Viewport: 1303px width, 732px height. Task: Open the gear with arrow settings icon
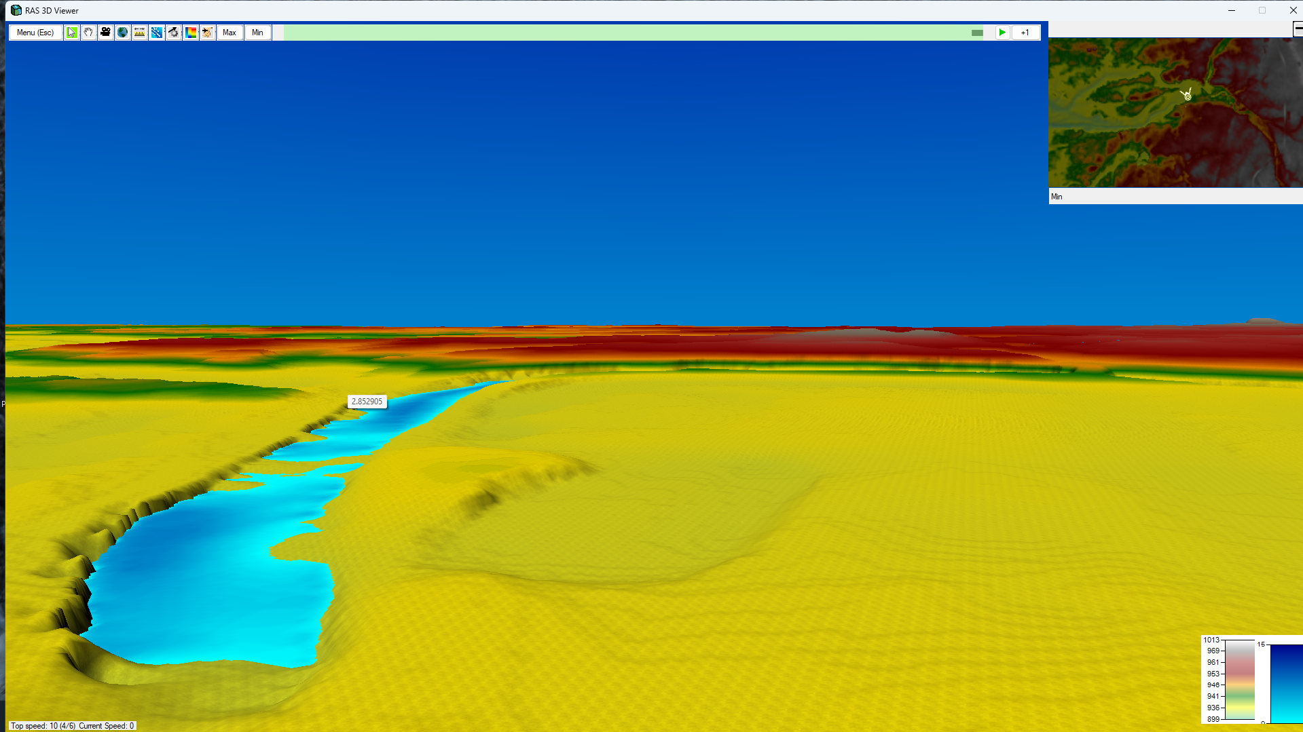(x=173, y=33)
